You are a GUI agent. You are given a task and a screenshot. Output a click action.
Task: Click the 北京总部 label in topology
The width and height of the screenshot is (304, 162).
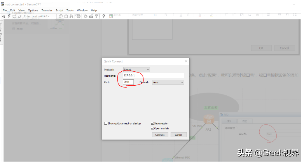pyautogui.click(x=211, y=107)
